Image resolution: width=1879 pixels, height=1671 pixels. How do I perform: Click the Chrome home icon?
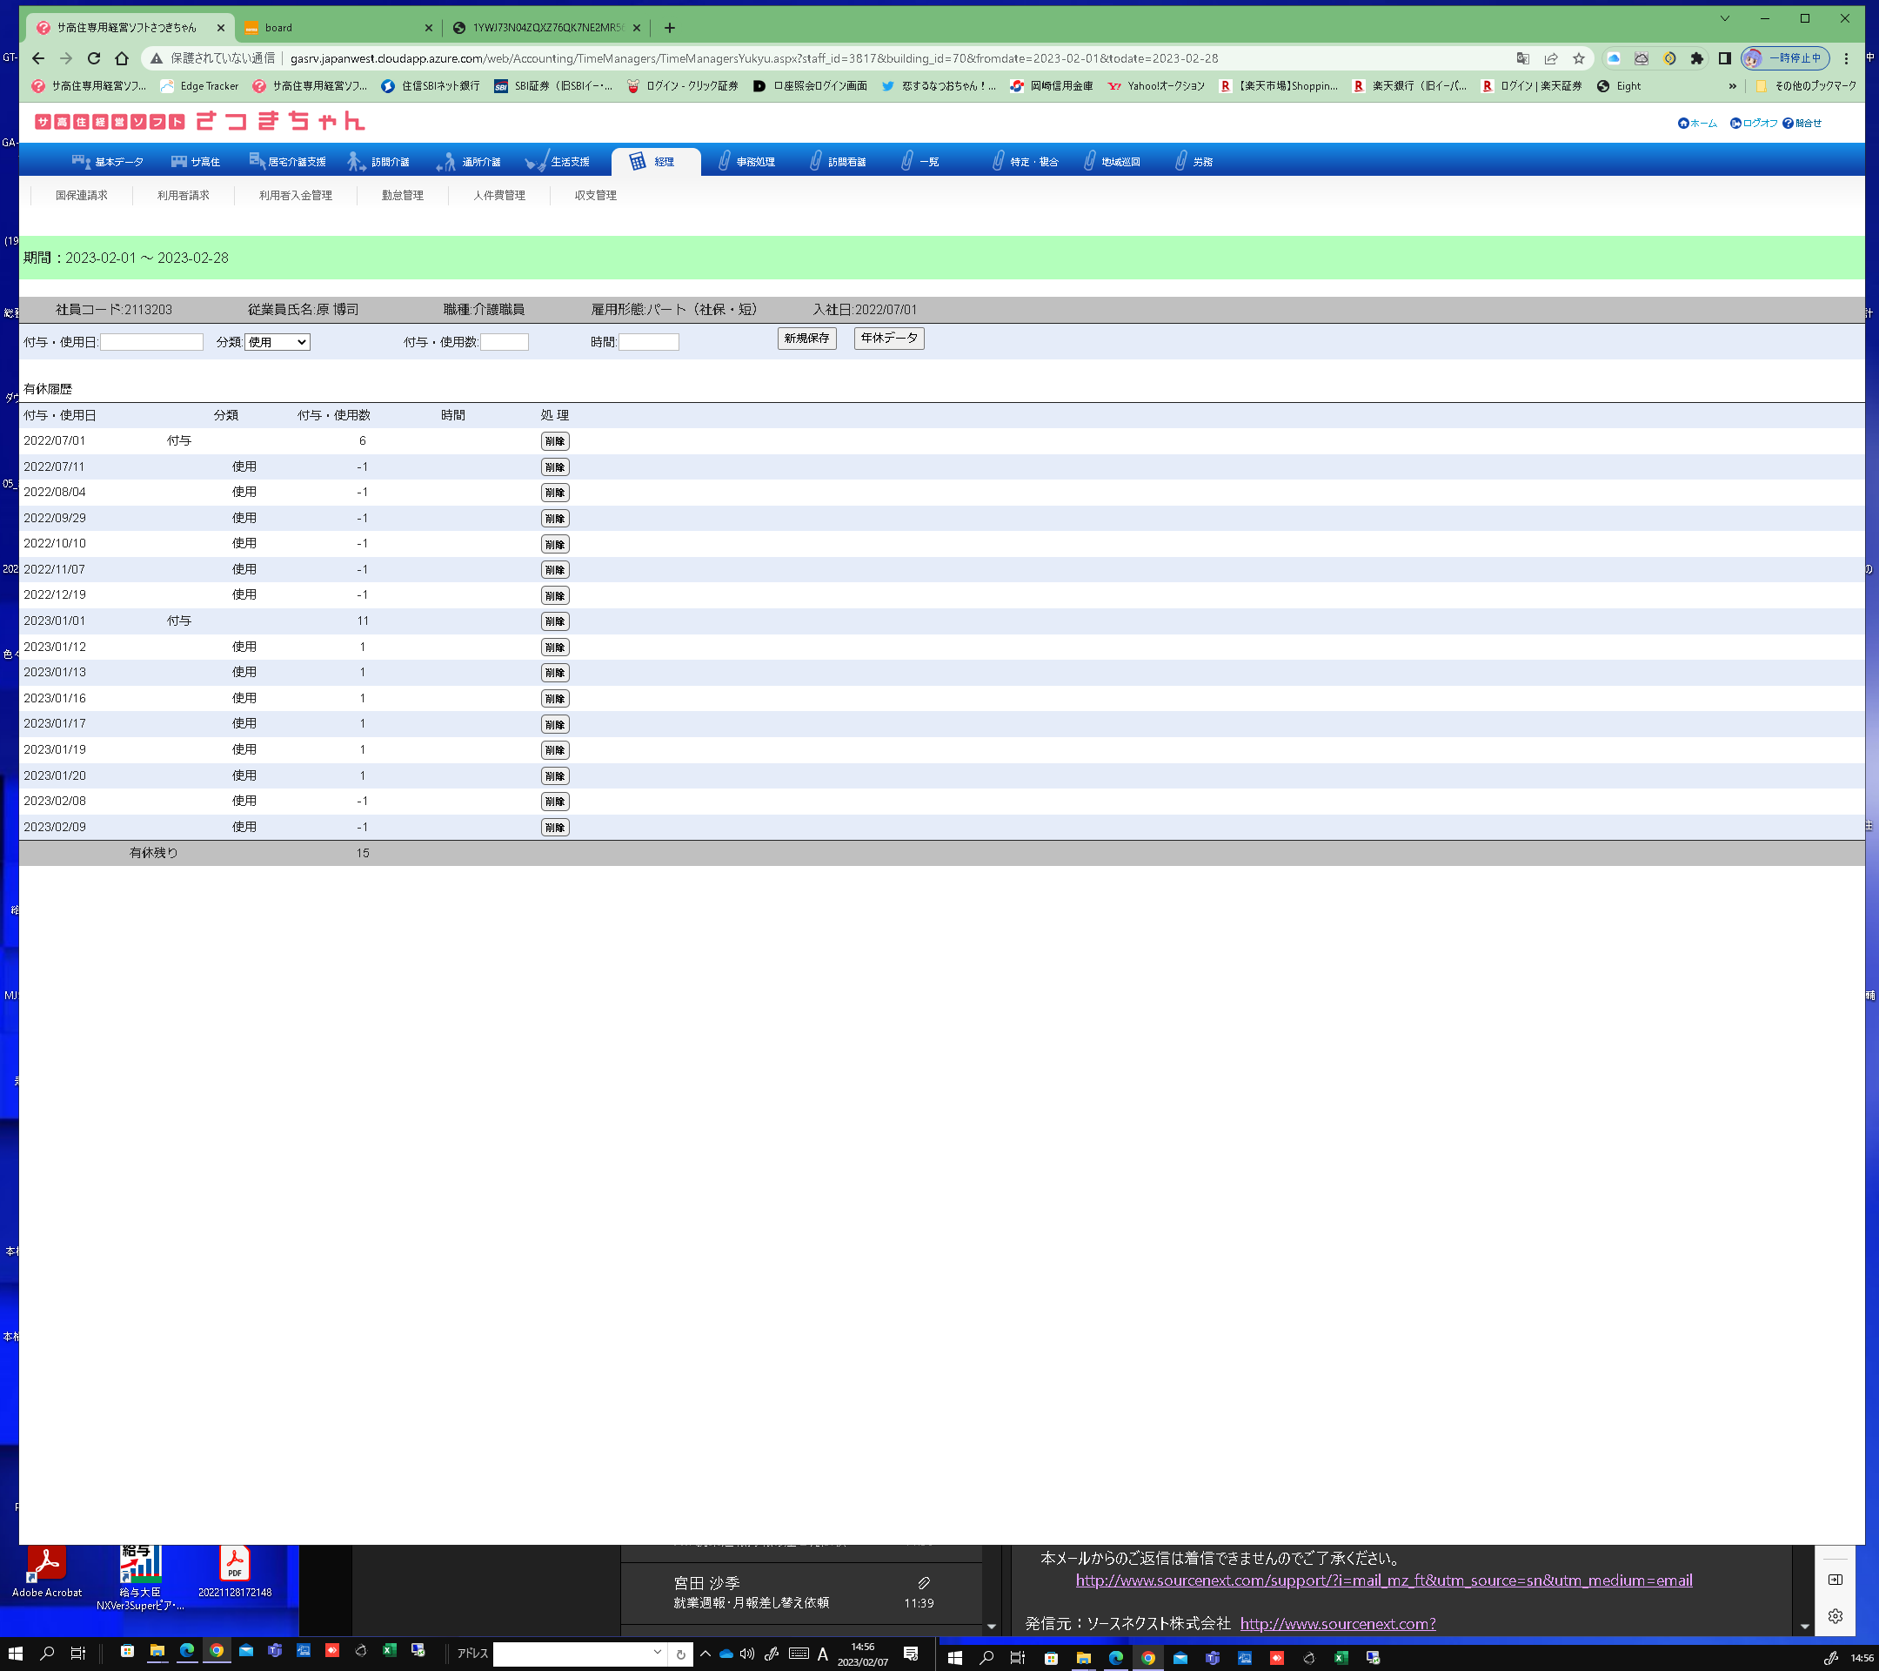pyautogui.click(x=121, y=58)
